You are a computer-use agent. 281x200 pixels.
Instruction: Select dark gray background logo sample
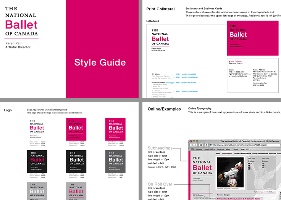tap(115, 162)
